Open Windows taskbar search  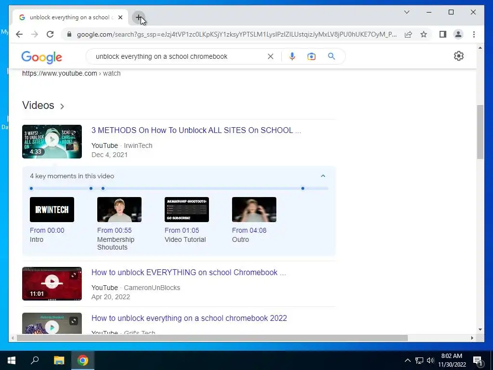click(35, 360)
